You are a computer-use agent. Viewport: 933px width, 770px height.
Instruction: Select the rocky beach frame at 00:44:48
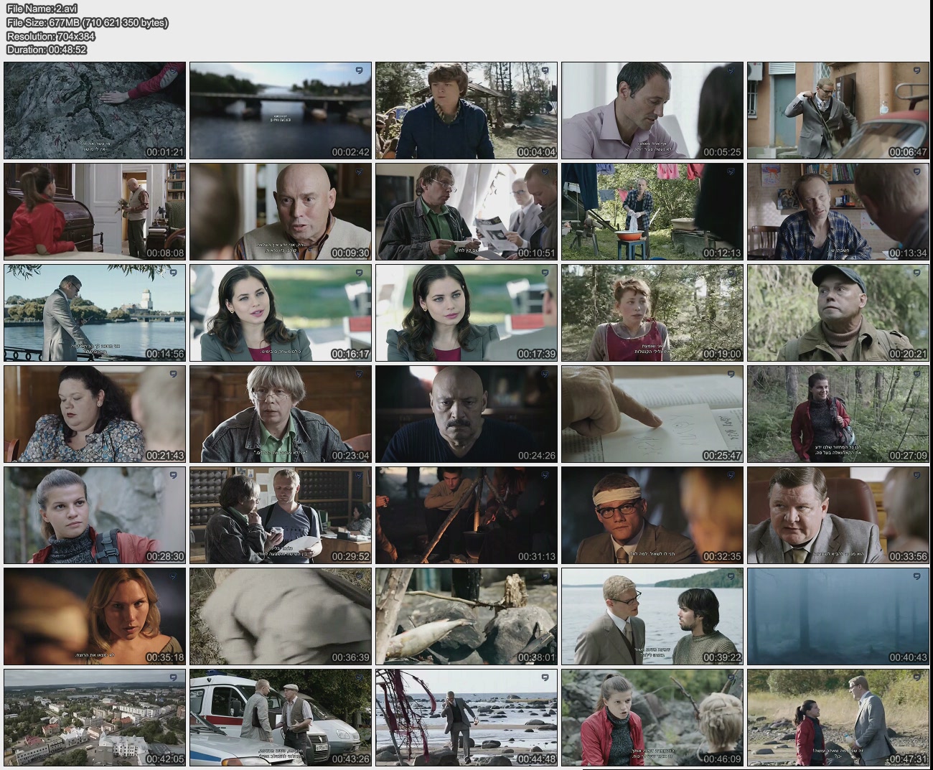point(467,718)
